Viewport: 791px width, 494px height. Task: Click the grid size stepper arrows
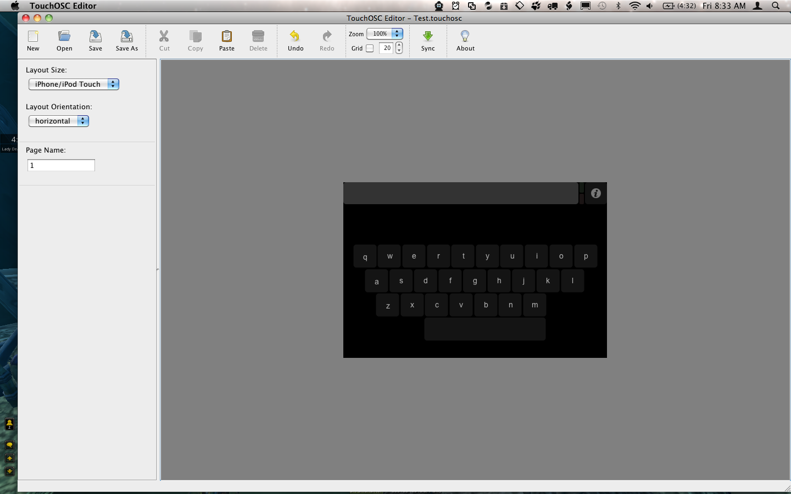[399, 48]
